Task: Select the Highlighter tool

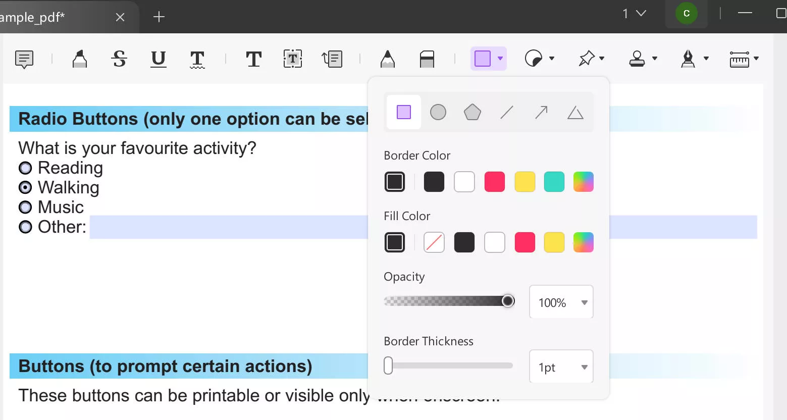Action: 79,59
